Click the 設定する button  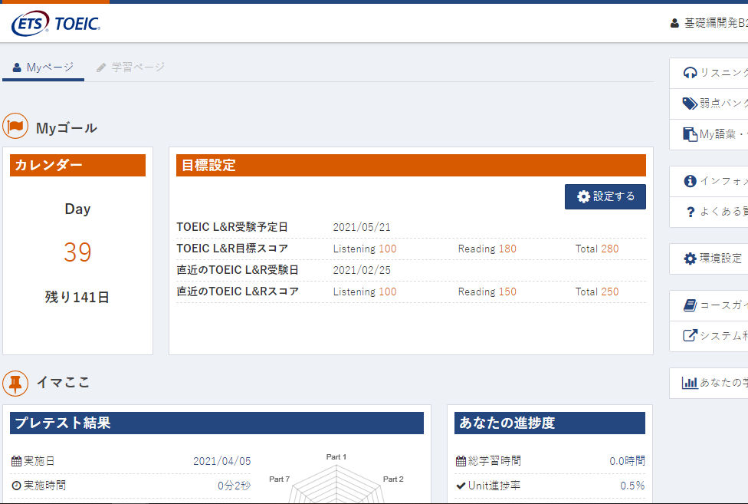coord(605,196)
